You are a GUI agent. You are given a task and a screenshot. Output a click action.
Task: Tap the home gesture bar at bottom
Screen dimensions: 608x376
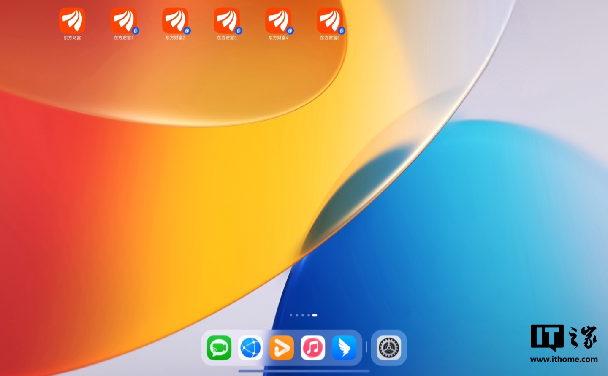point(304,371)
